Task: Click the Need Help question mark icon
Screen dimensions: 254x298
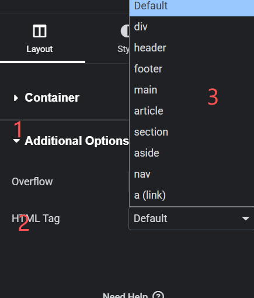Action: point(158,295)
